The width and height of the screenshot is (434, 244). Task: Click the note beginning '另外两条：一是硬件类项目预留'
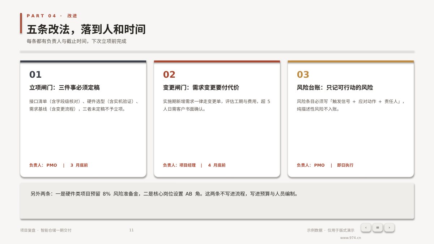pos(165,194)
